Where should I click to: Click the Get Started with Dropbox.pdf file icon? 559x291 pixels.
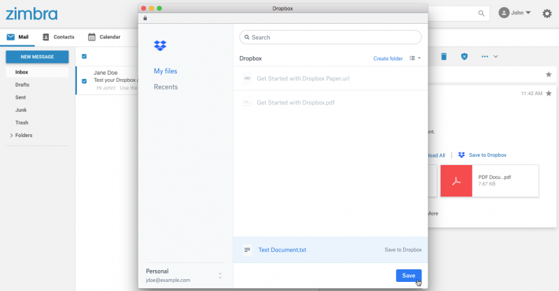point(247,102)
